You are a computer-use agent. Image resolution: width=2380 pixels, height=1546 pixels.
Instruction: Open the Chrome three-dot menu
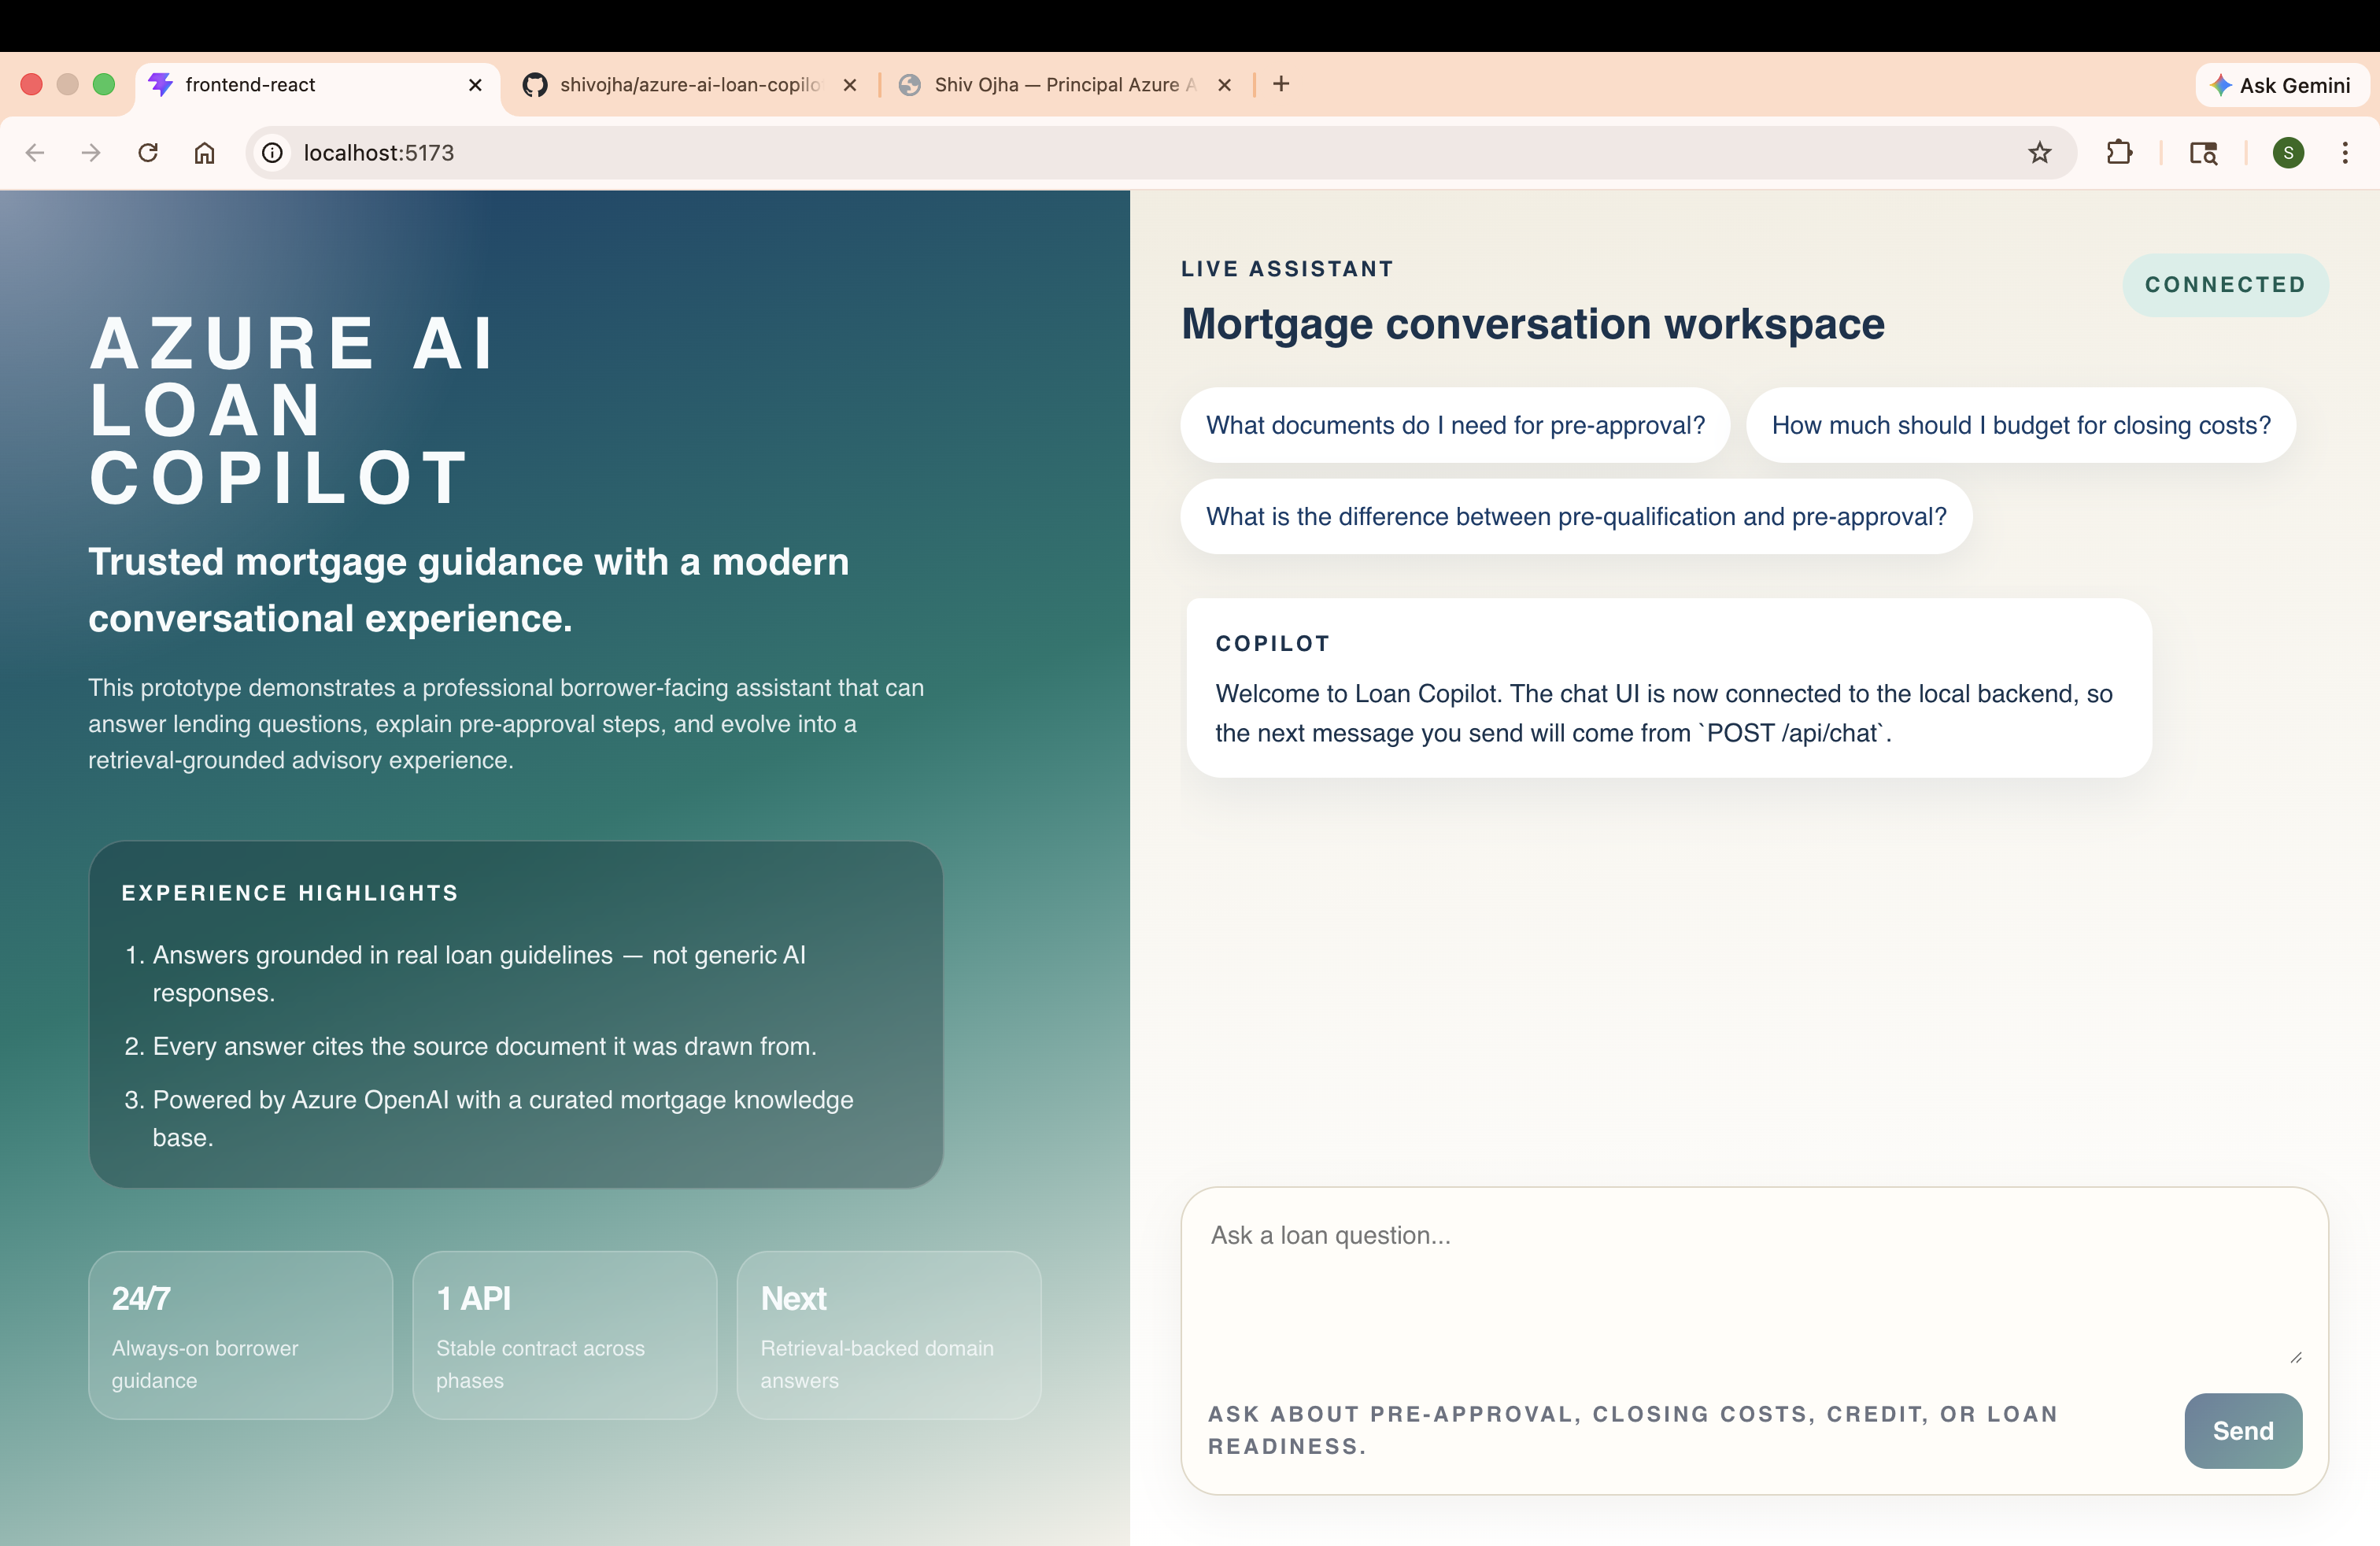coord(2345,152)
